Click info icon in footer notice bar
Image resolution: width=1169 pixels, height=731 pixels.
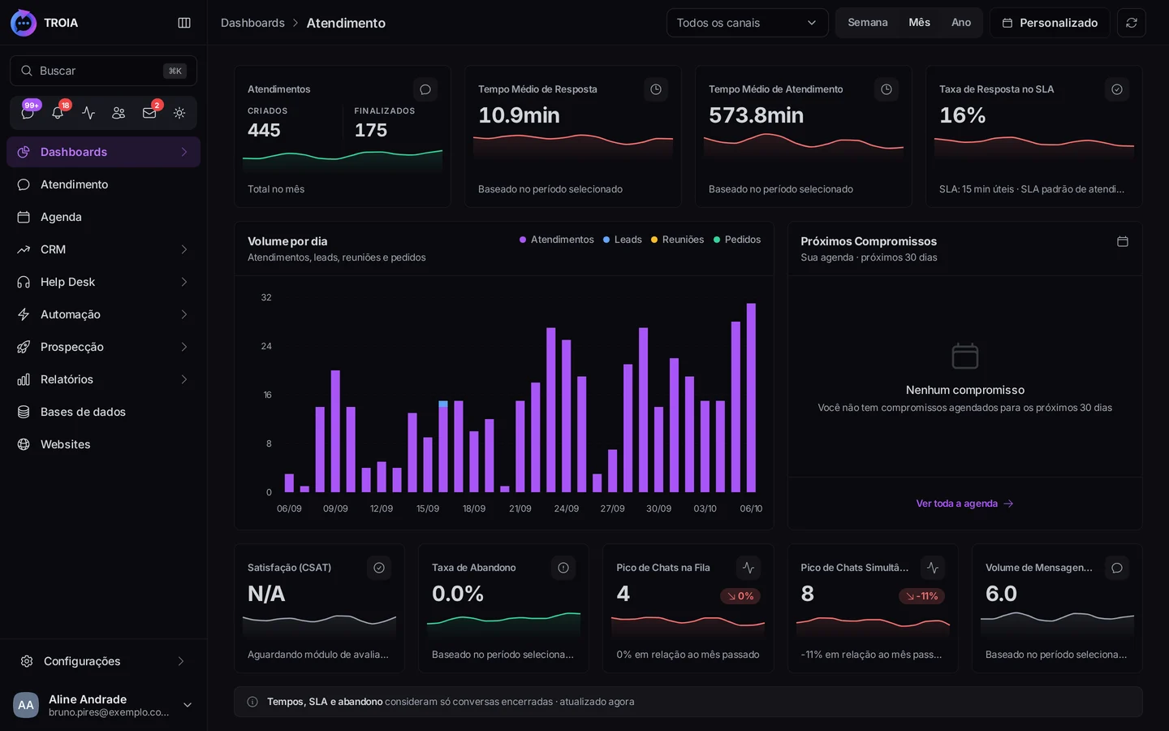coord(252,702)
